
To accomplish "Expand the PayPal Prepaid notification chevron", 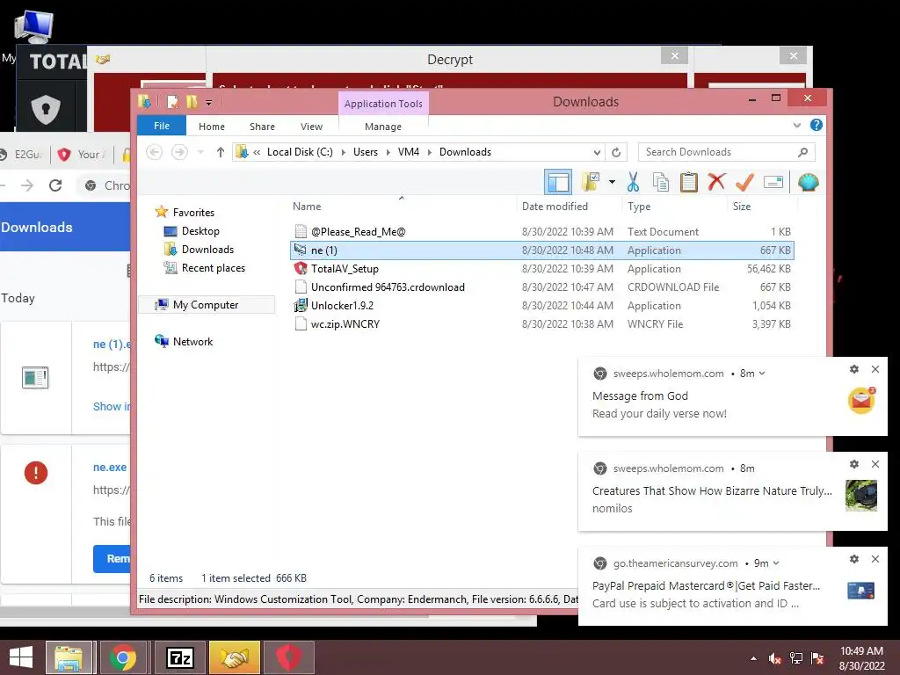I will 776,563.
